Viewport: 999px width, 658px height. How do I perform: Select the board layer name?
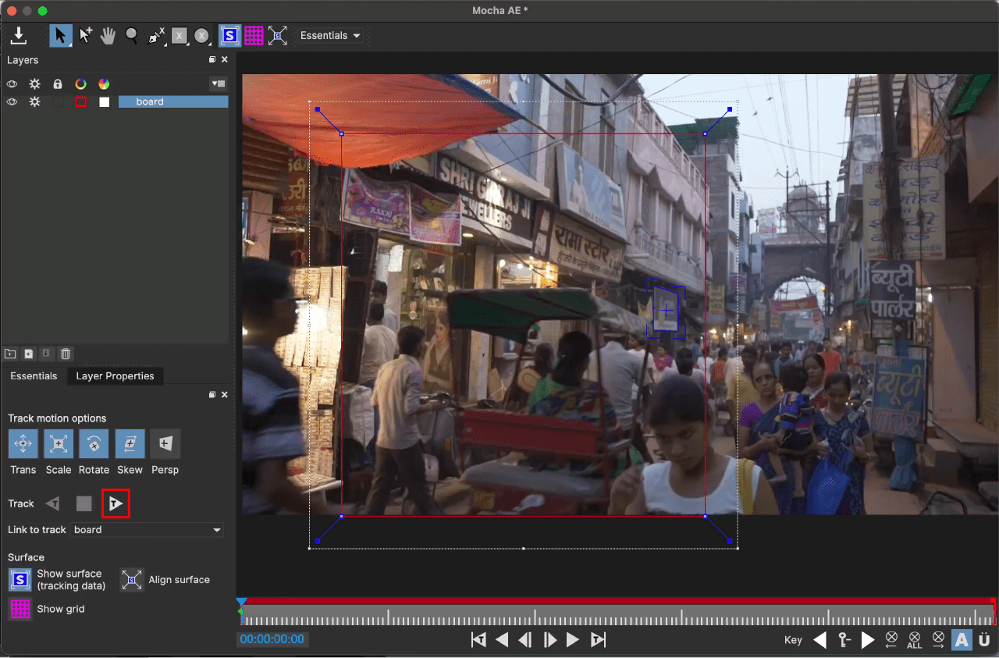pos(173,102)
